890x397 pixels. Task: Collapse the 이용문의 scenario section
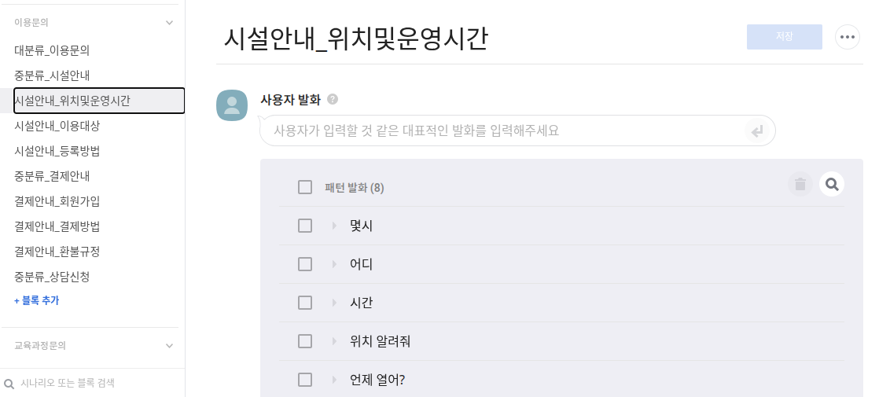point(169,23)
